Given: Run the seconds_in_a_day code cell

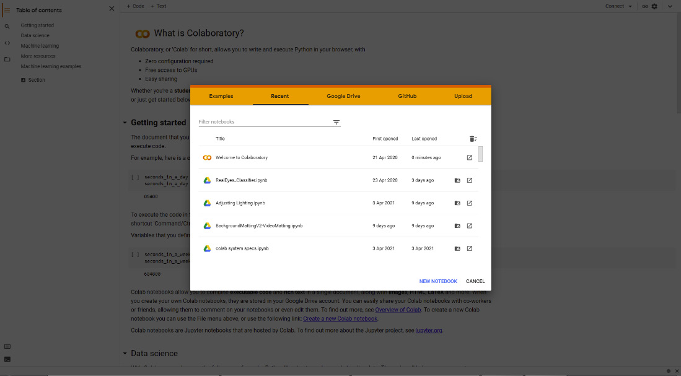Looking at the screenshot, I should pos(136,177).
